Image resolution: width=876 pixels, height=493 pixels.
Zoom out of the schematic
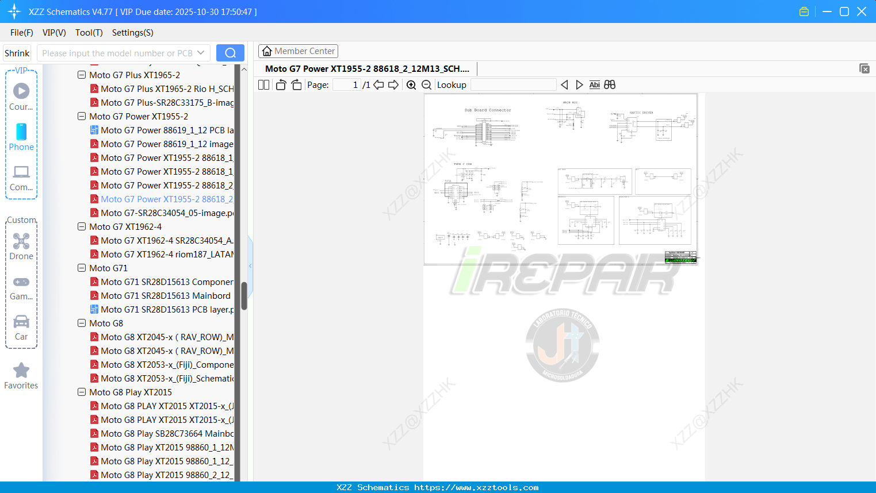[426, 85]
